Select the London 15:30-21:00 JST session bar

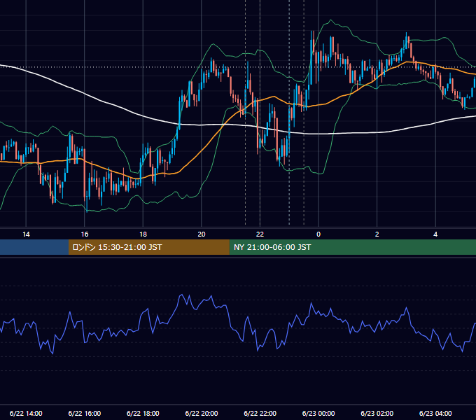(x=148, y=247)
